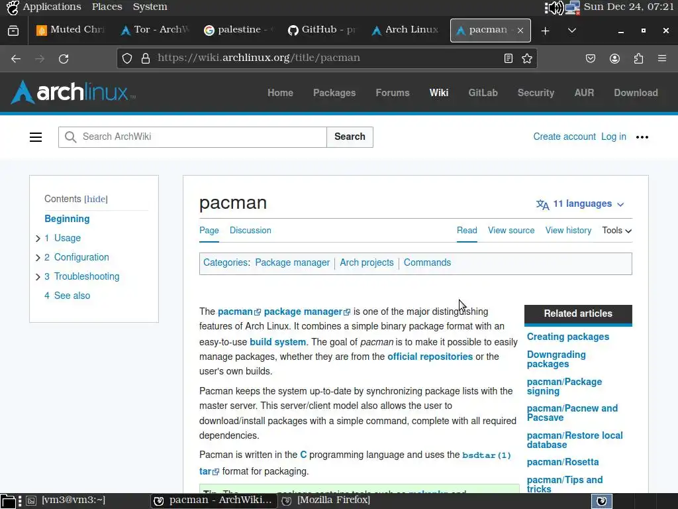Open the translate languages icon
This screenshot has height=509, width=678.
tap(543, 204)
